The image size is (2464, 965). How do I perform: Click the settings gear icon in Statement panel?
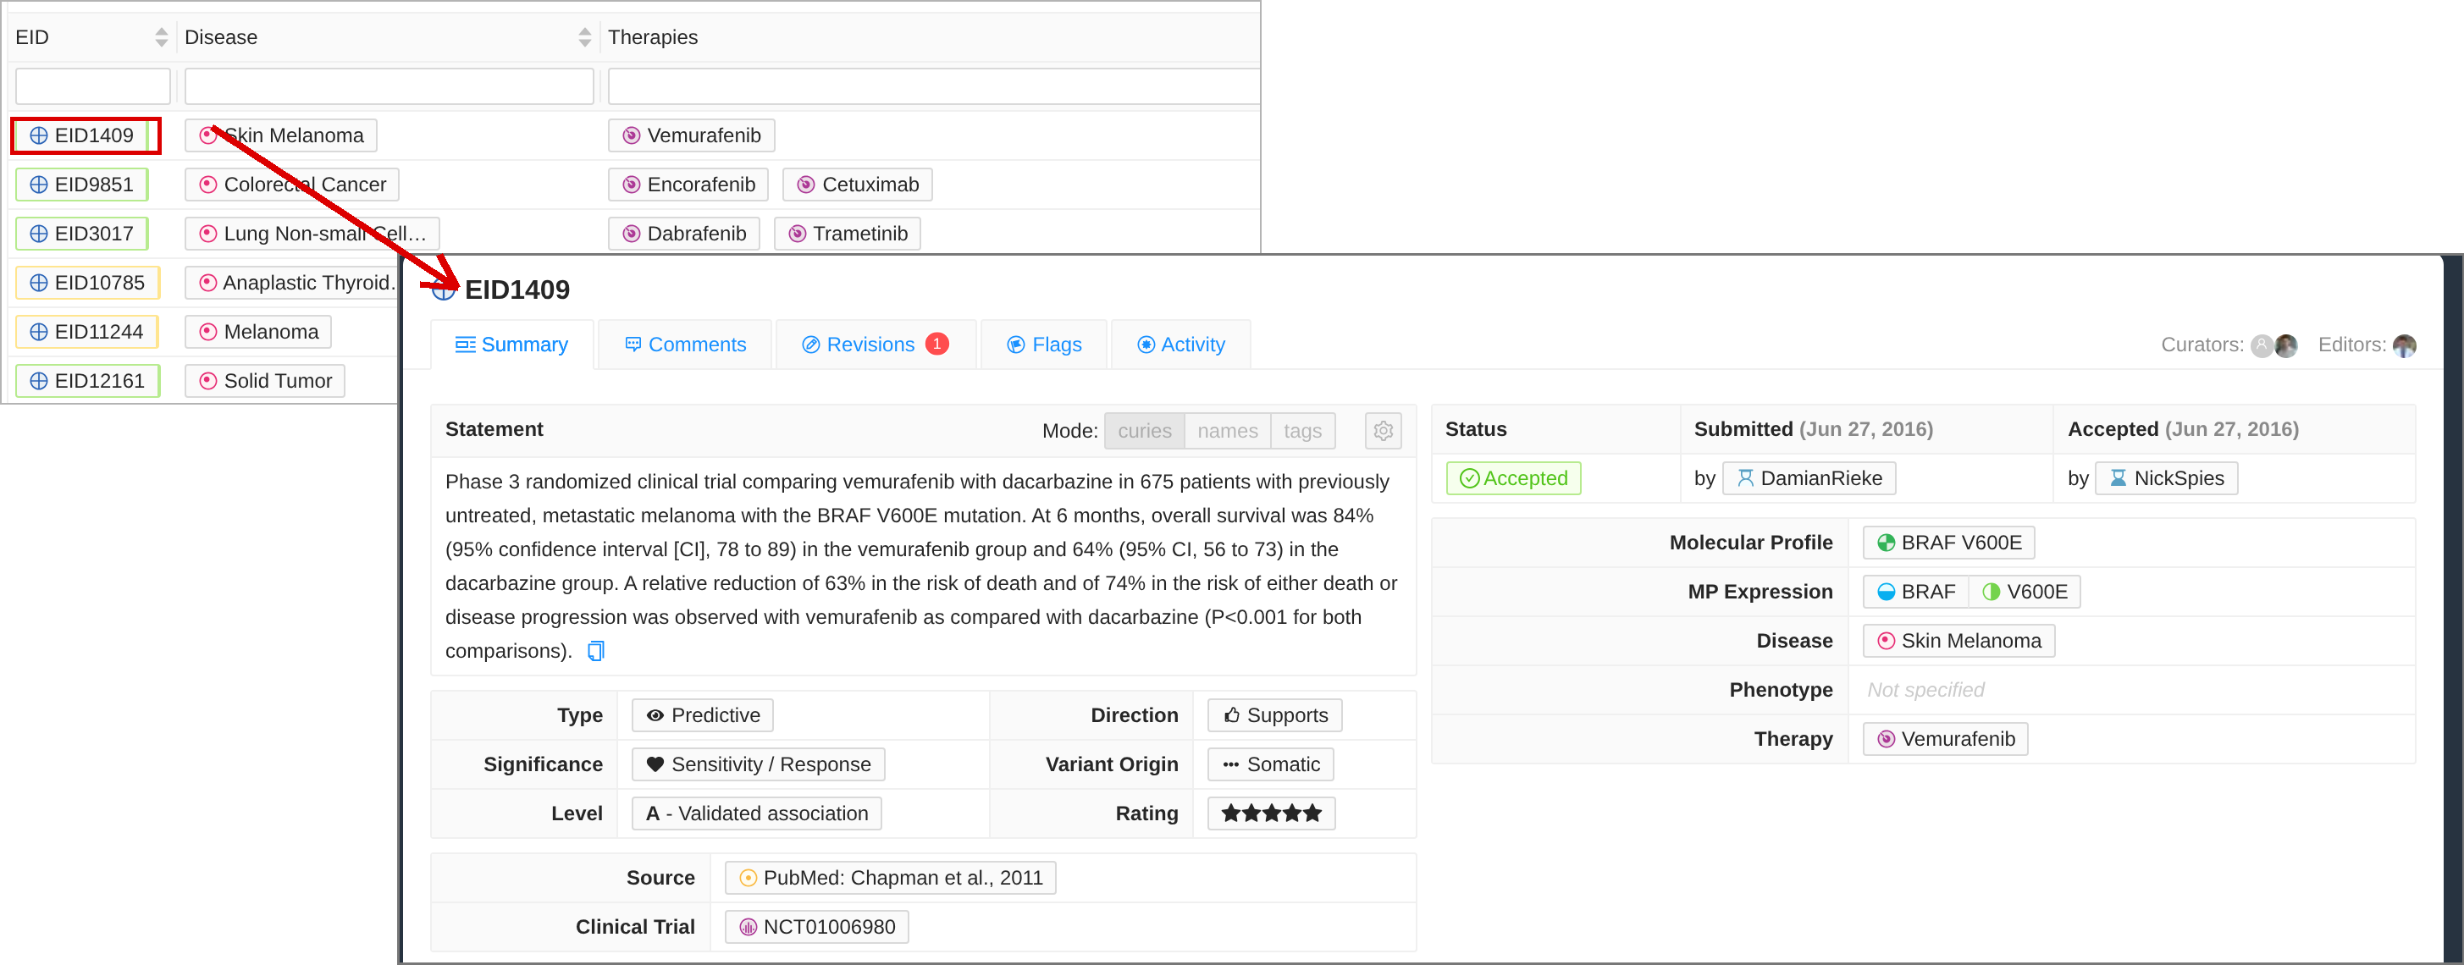point(1382,430)
